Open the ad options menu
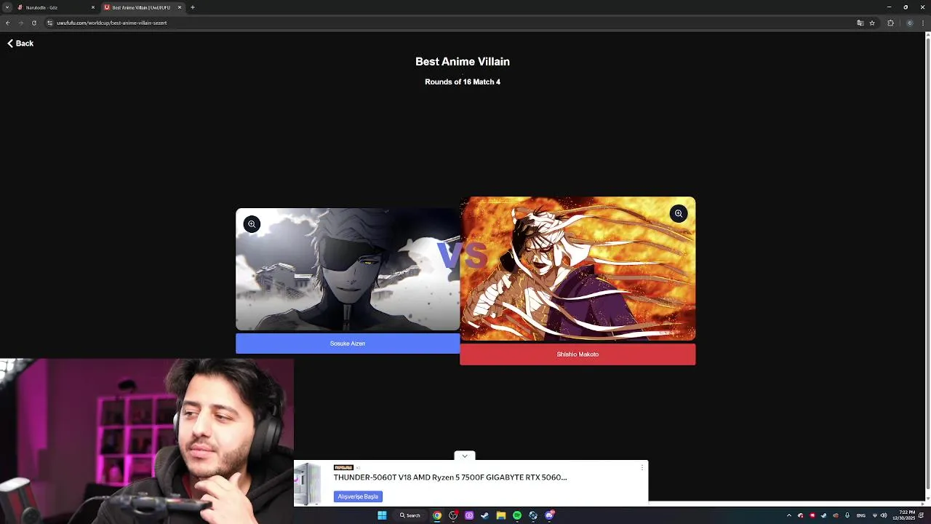 [x=642, y=467]
